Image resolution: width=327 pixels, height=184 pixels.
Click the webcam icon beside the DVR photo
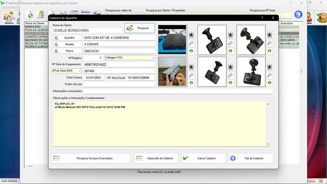tap(191, 34)
